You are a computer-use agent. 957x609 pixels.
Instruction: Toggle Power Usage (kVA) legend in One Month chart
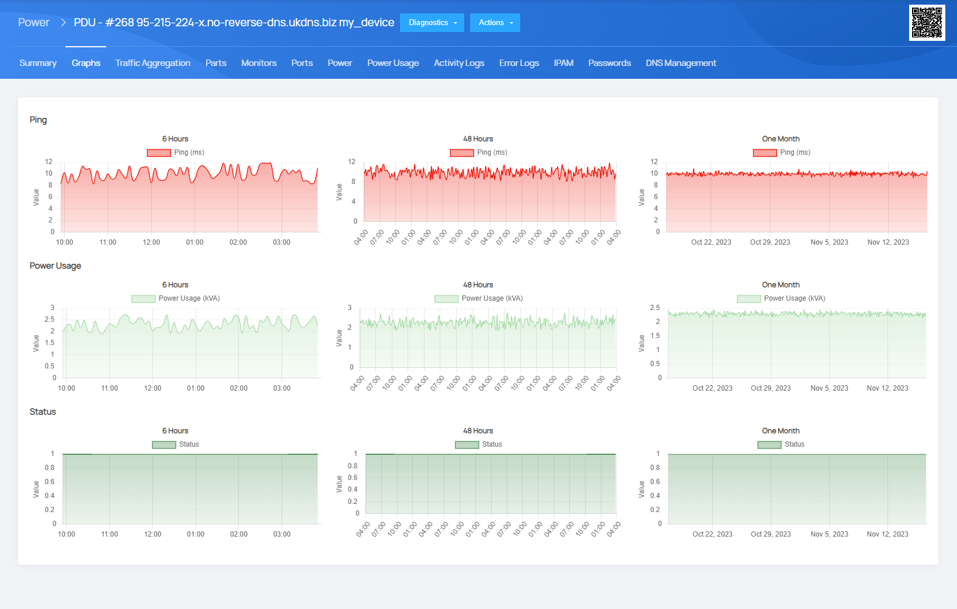point(781,298)
